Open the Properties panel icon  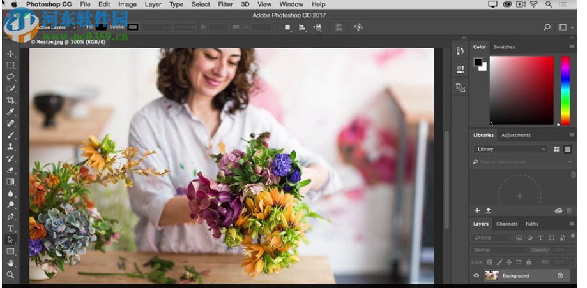pos(460,69)
